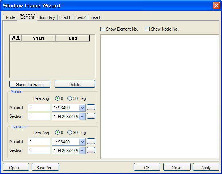Select Mullion Beta Angle 0 radio
222x174 pixels.
point(57,98)
